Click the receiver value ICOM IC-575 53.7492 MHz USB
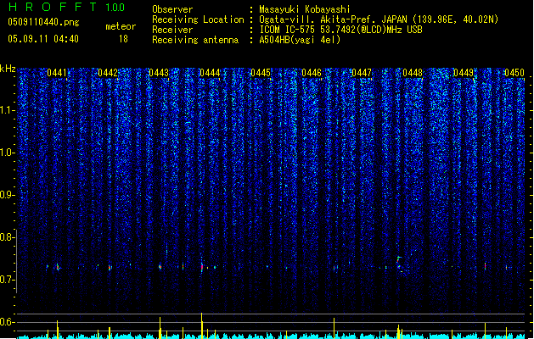This screenshot has width=534, height=339. [x=340, y=30]
